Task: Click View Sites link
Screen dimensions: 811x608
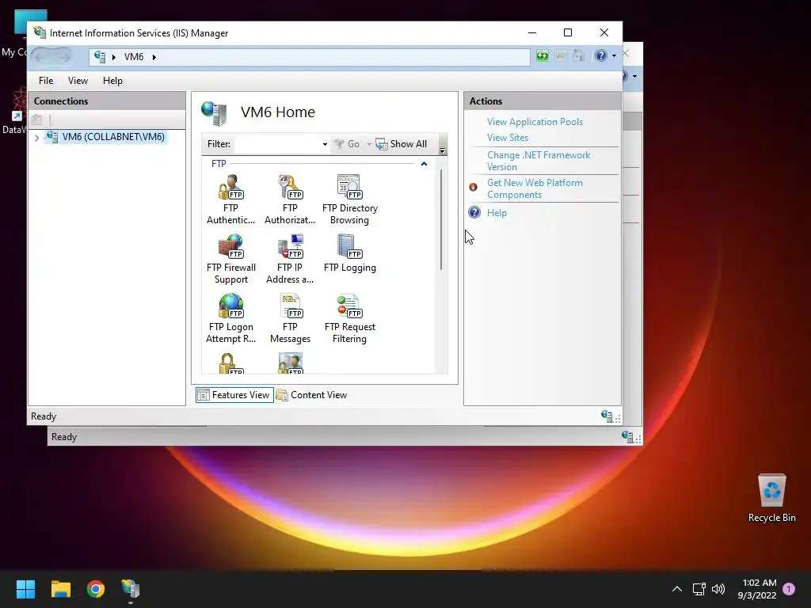Action: 508,138
